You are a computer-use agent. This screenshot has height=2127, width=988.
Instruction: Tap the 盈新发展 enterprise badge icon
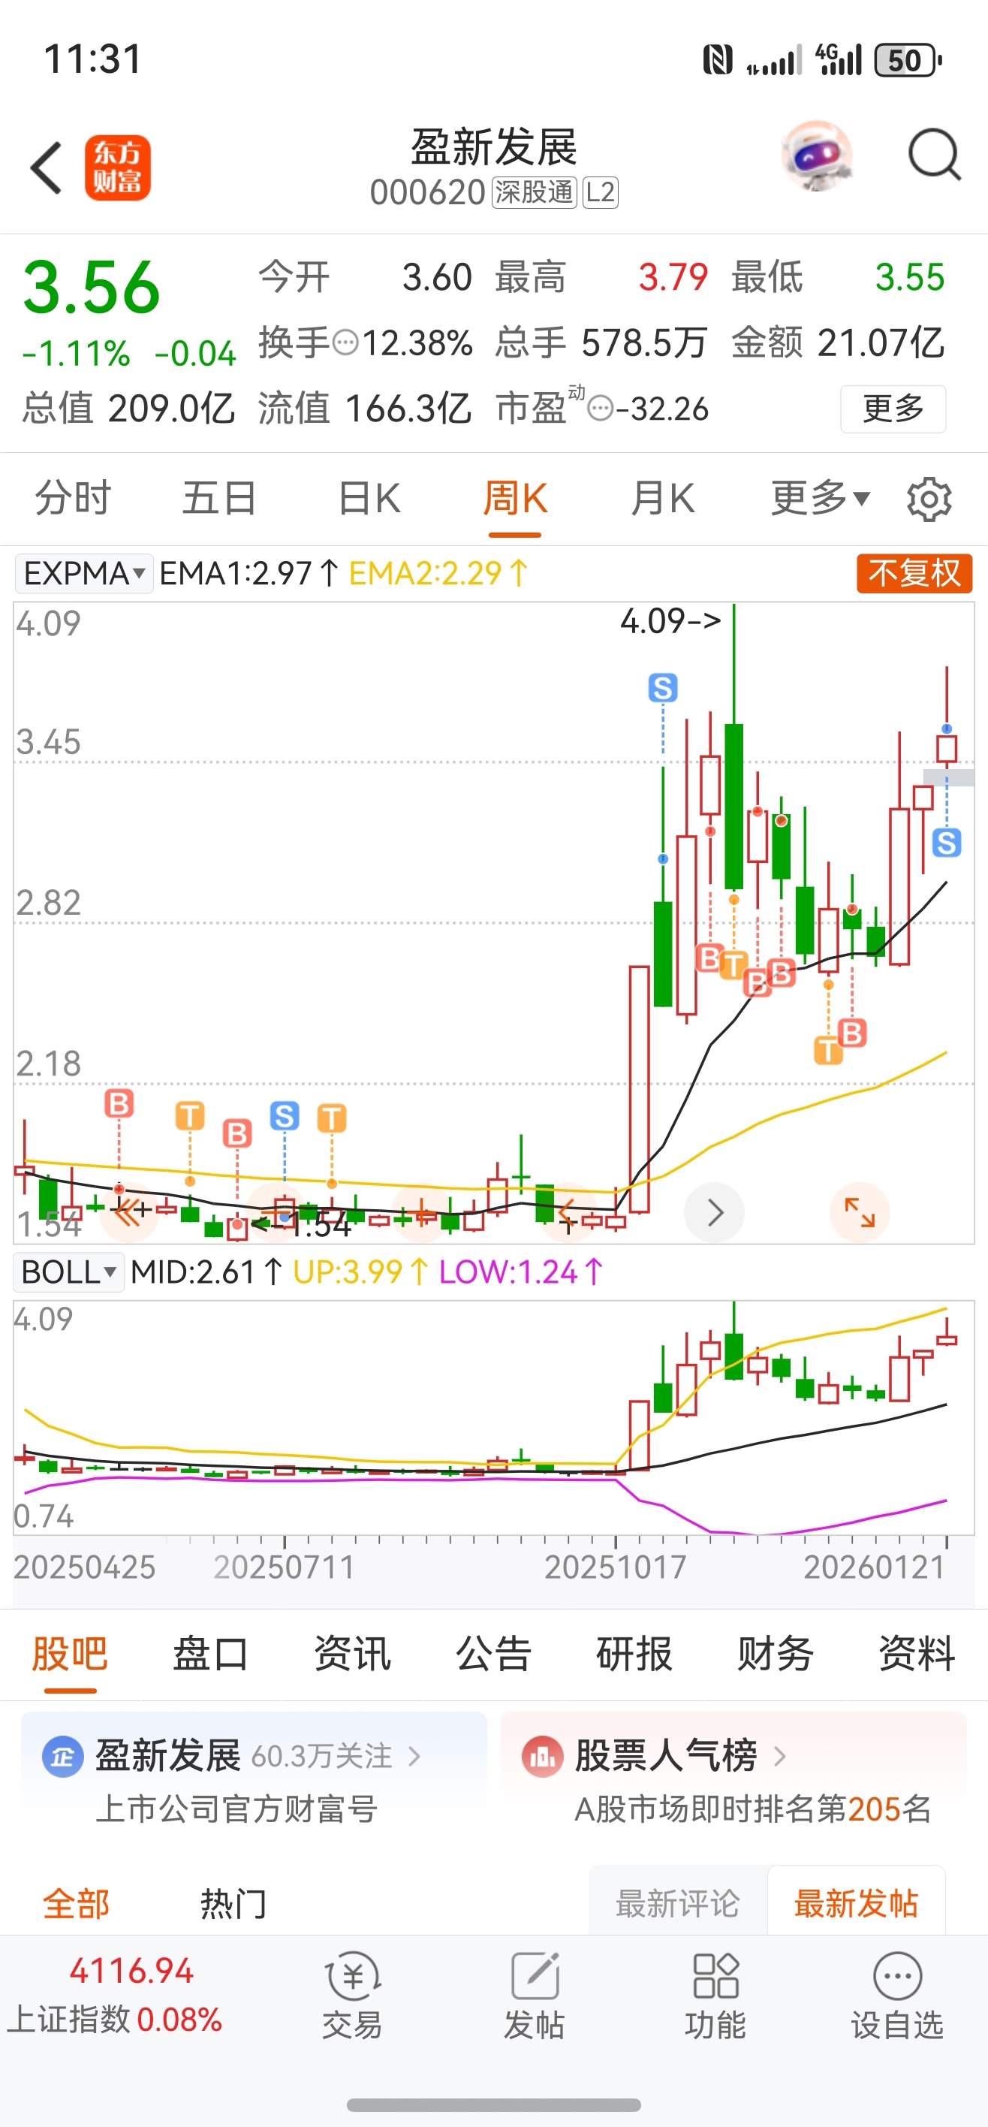(63, 1756)
